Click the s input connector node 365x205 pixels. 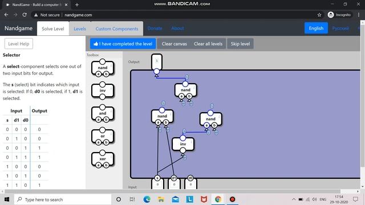point(157,178)
